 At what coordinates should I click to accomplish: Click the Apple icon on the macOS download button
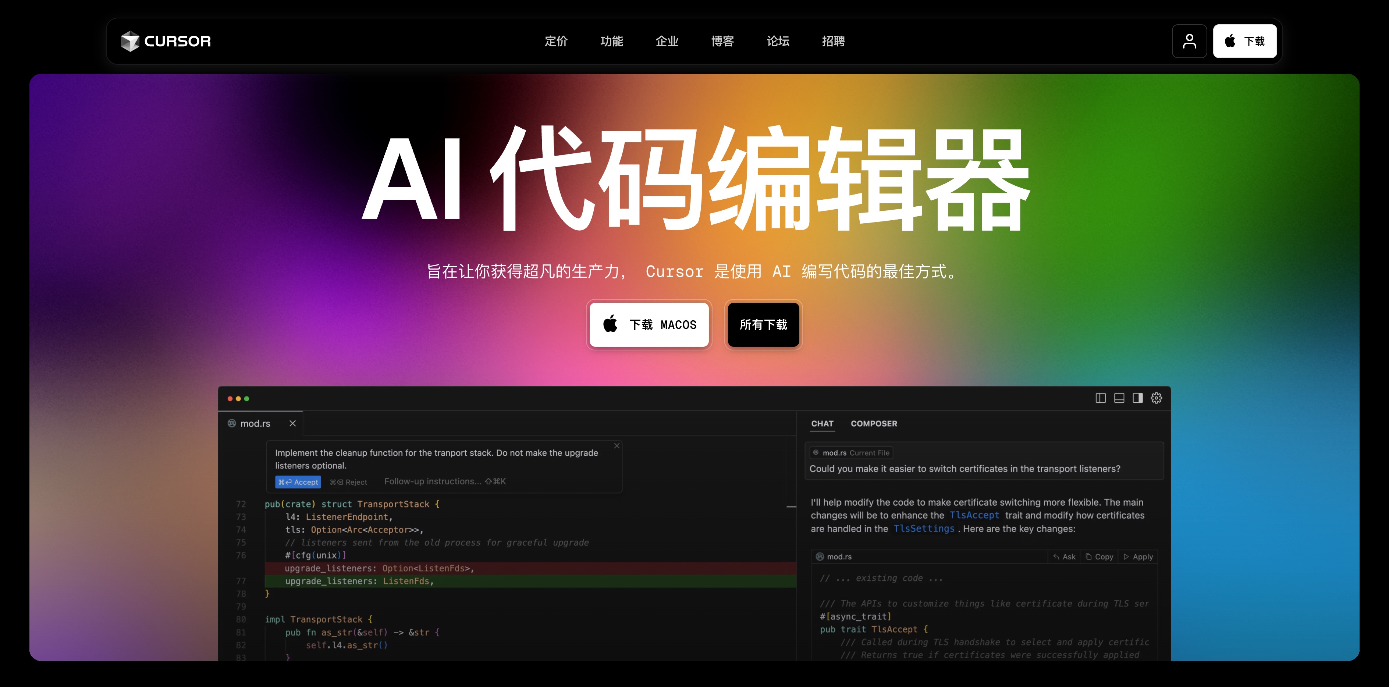point(610,324)
